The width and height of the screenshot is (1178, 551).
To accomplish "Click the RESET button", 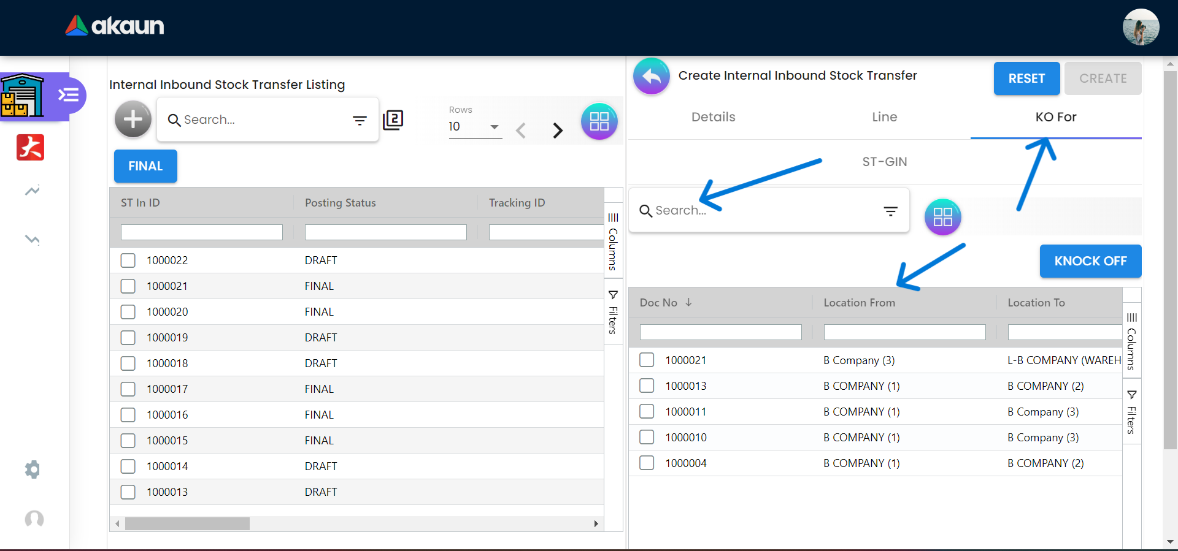I will coord(1026,78).
